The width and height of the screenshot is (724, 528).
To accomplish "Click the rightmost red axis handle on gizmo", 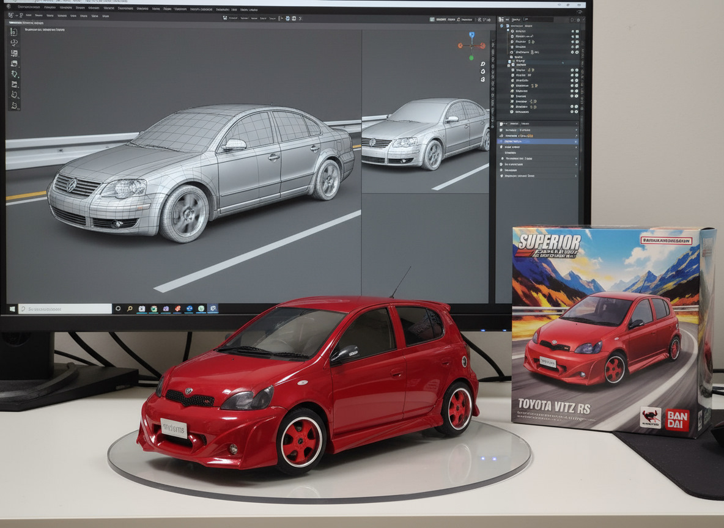I will click(x=482, y=46).
